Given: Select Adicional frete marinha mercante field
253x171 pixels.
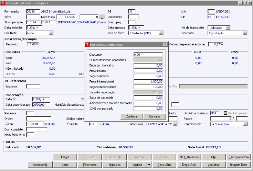Looking at the screenshot, I should coord(148,103).
